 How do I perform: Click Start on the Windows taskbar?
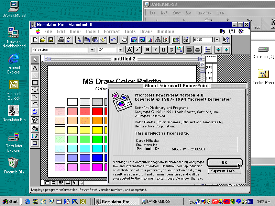coord(10,202)
